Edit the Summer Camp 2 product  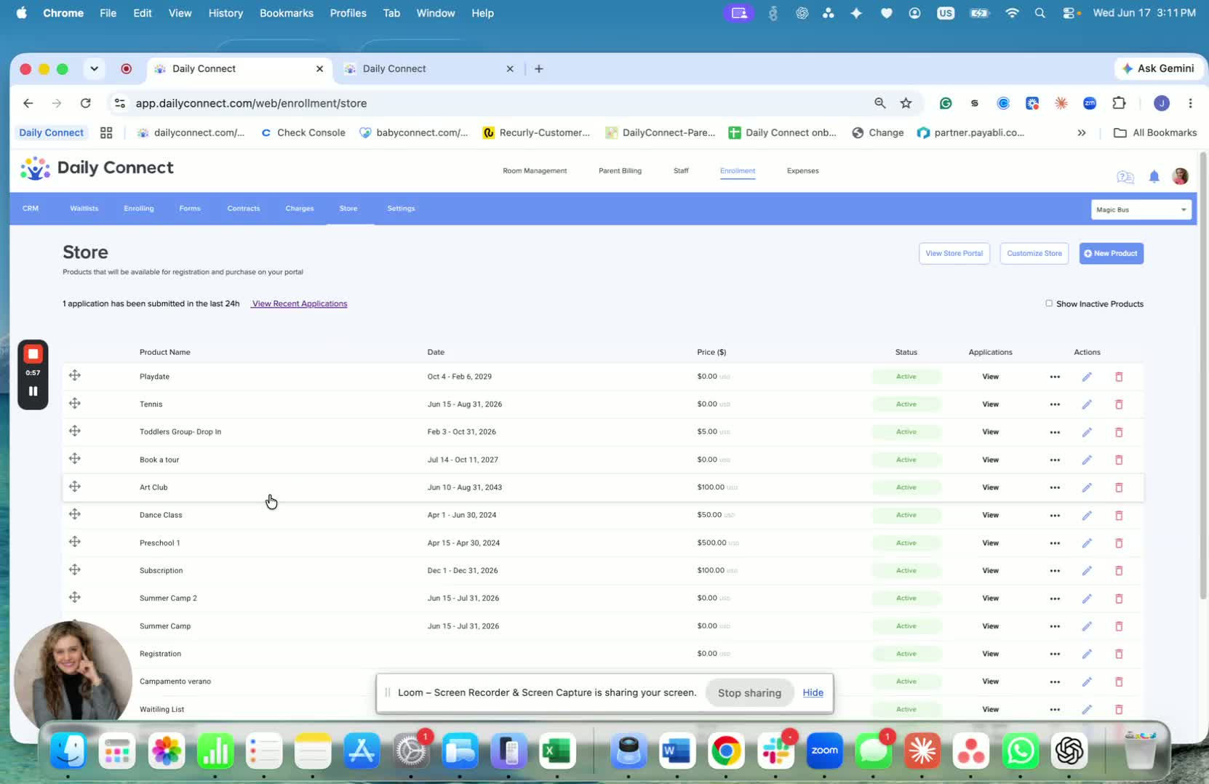[1087, 599]
